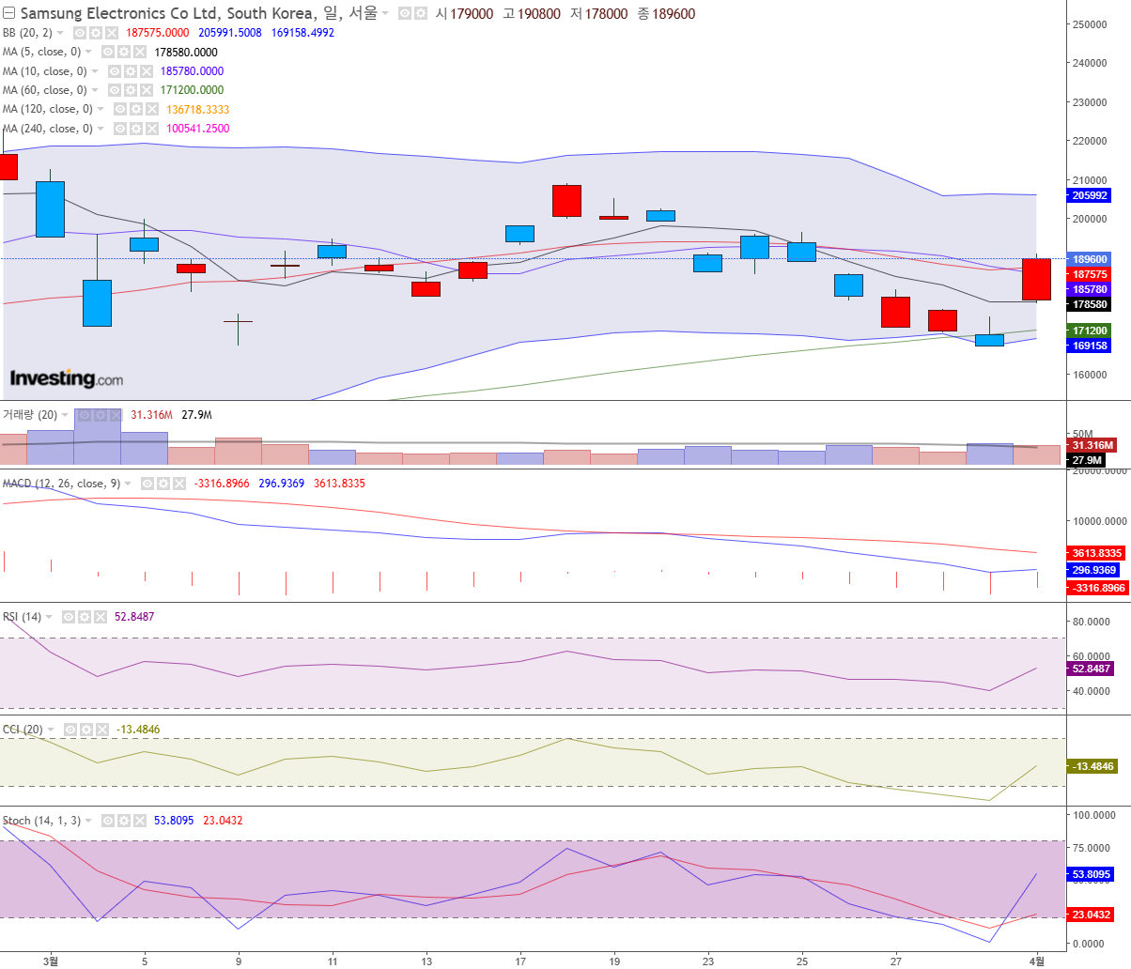Remove MA (10, close, 0) with its X icon
The image size is (1131, 969).
click(x=146, y=70)
